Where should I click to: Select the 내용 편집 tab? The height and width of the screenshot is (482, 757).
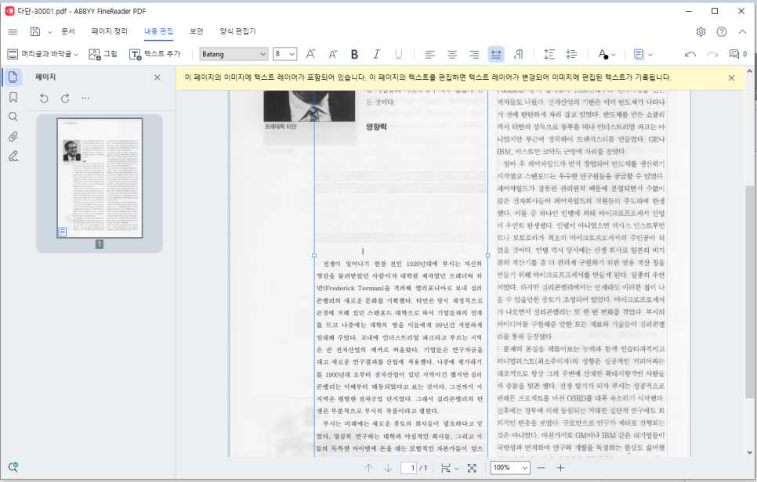[159, 31]
